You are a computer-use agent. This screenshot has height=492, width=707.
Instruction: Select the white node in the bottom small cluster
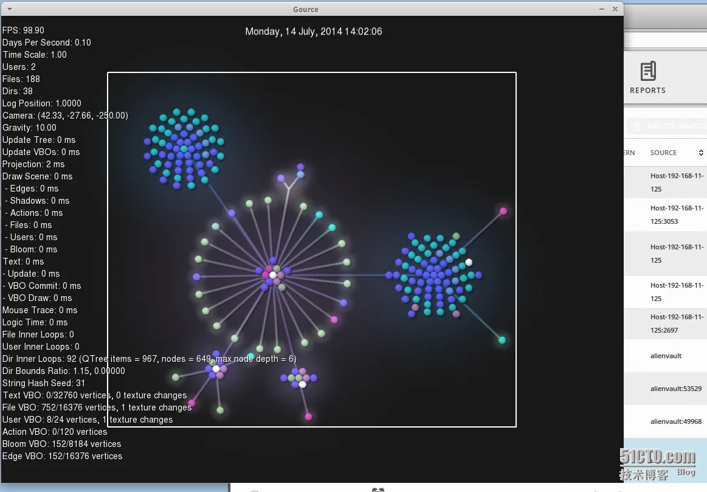302,383
